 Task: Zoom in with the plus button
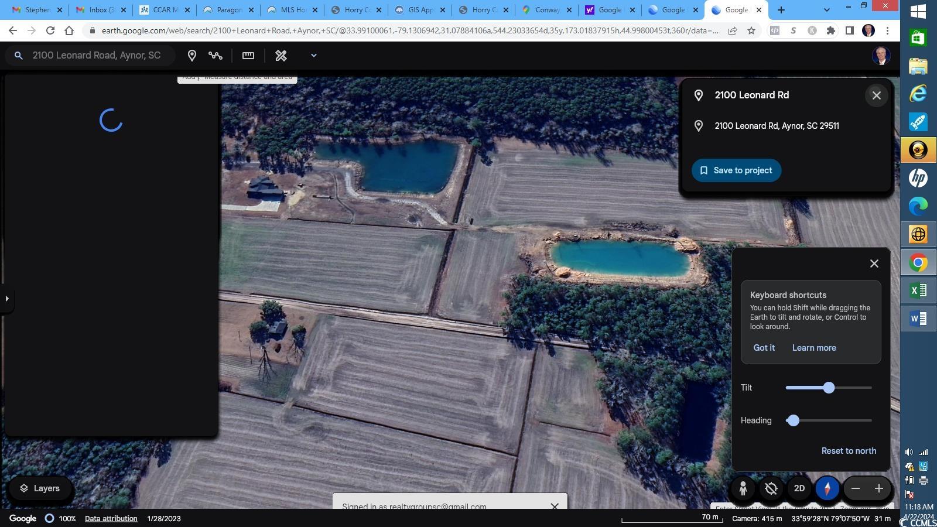pyautogui.click(x=879, y=488)
